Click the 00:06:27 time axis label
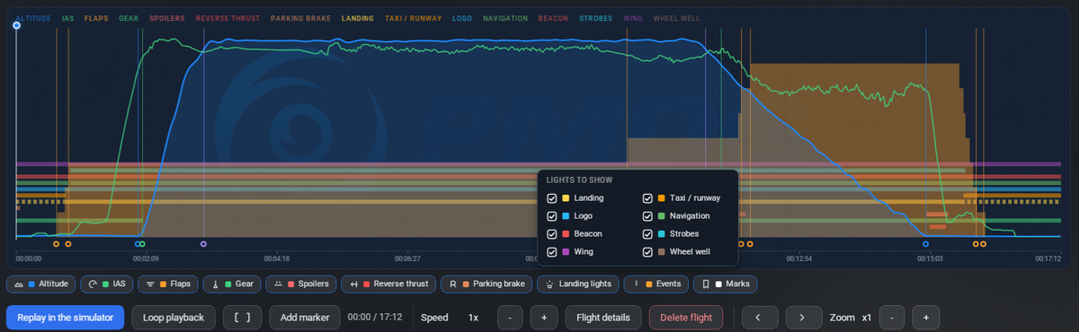 tap(407, 258)
